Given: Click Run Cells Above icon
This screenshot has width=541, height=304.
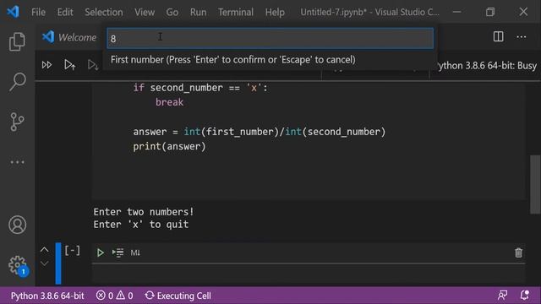Looking at the screenshot, I should click(x=69, y=65).
